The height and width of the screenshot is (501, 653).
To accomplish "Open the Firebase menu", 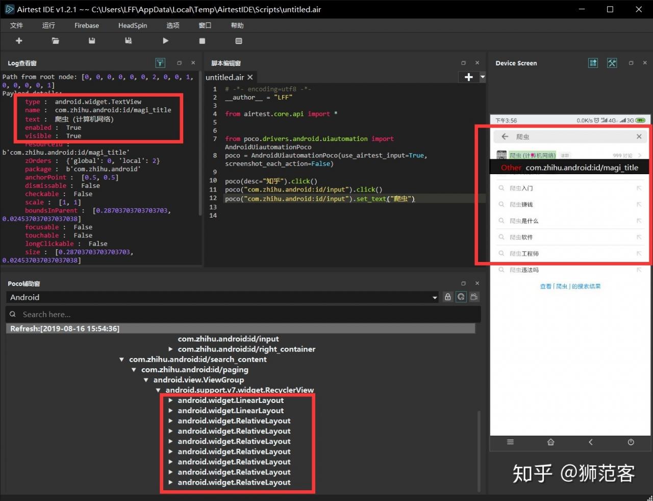I will (87, 26).
